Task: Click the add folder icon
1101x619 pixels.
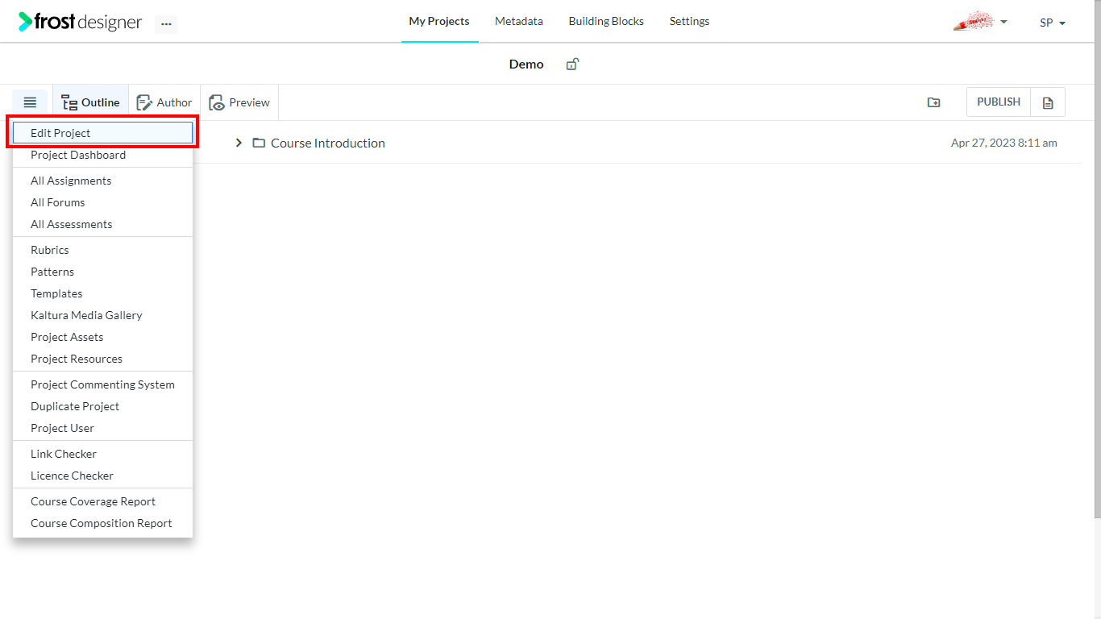Action: click(933, 102)
